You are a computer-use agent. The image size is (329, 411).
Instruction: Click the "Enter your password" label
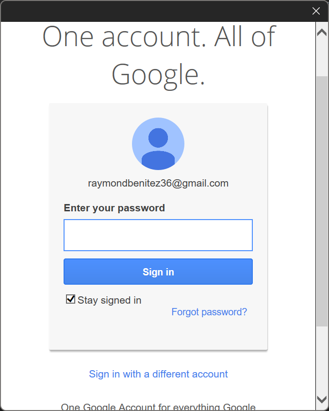coord(115,208)
